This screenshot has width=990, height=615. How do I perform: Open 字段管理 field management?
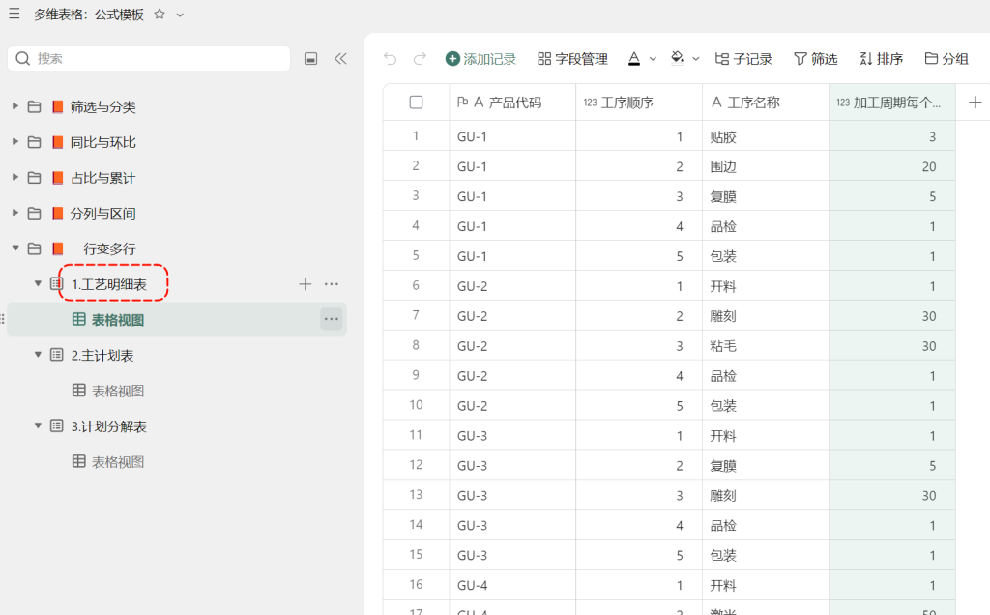572,59
